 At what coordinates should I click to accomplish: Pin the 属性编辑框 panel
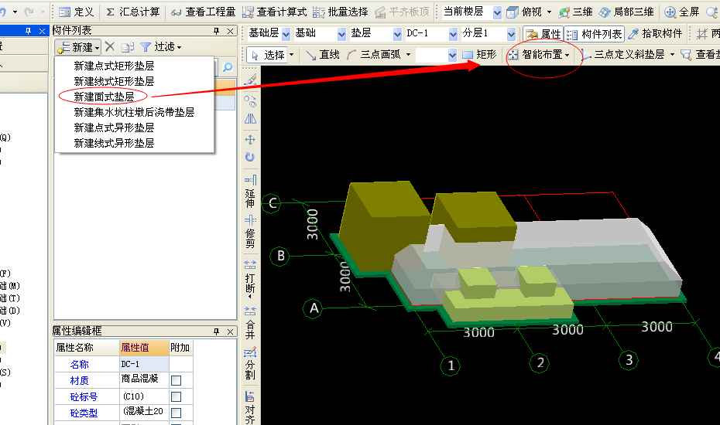pyautogui.click(x=216, y=331)
